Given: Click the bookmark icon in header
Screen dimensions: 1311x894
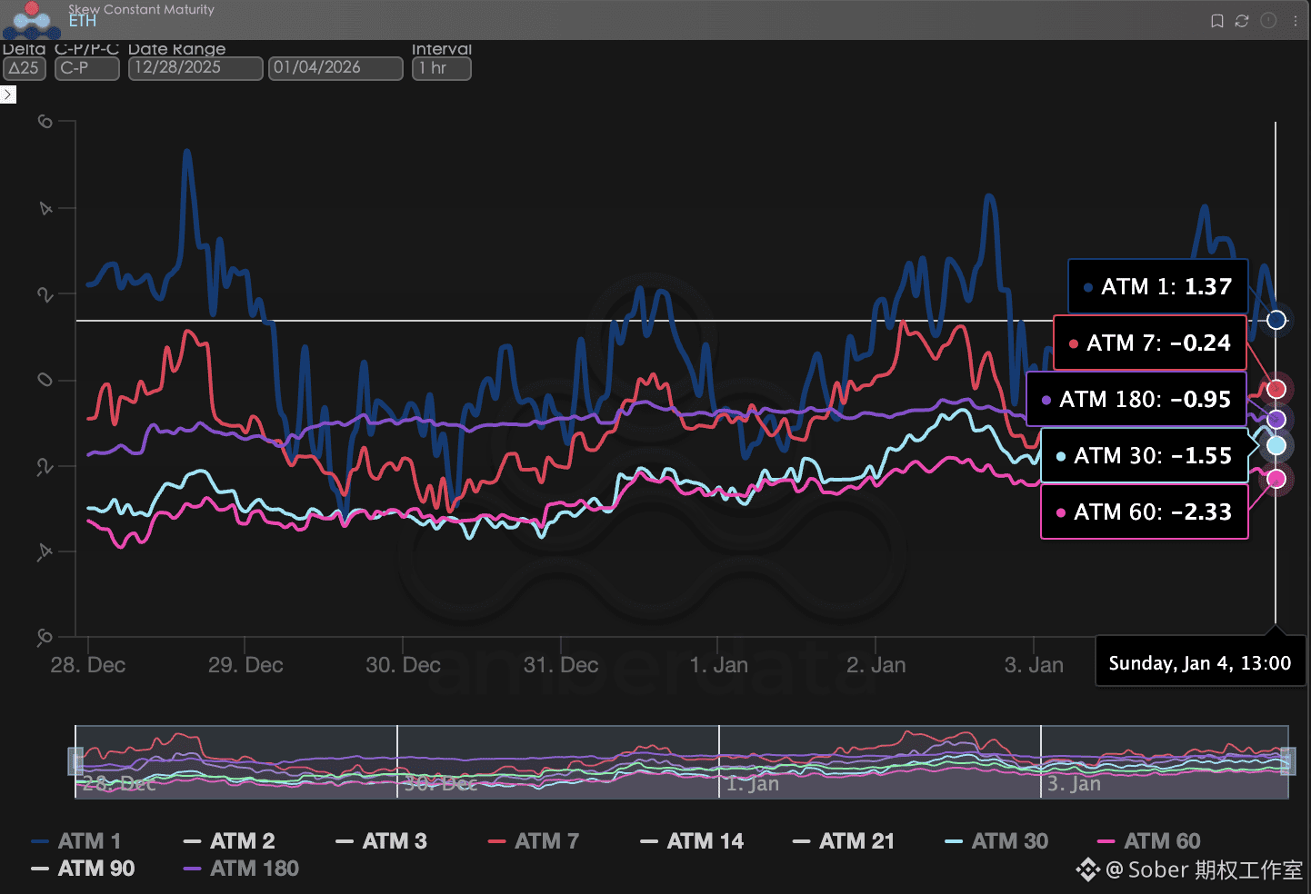Looking at the screenshot, I should (1216, 21).
